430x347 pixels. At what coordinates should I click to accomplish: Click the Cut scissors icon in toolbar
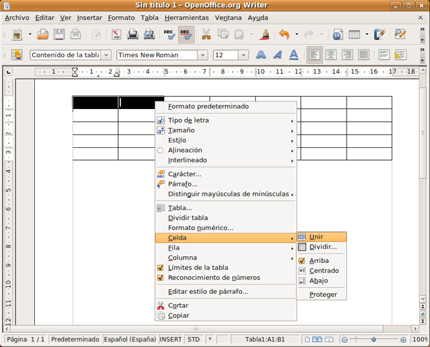coord(206,34)
